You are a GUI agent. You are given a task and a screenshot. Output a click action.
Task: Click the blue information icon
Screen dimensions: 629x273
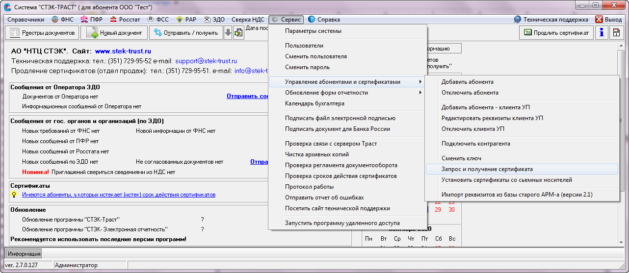pyautogui.click(x=602, y=33)
